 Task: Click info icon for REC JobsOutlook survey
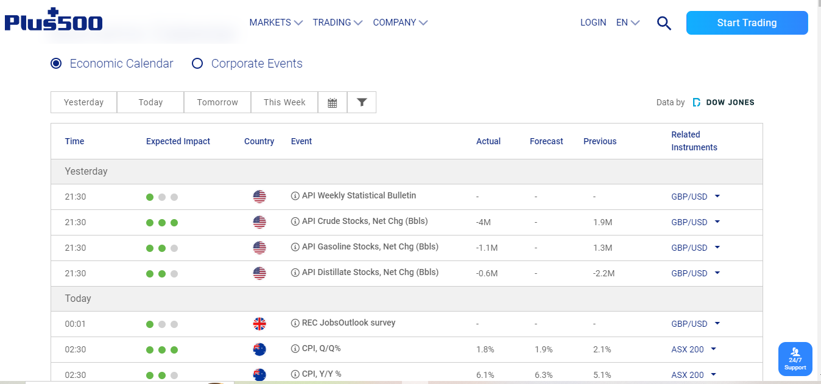coord(295,323)
